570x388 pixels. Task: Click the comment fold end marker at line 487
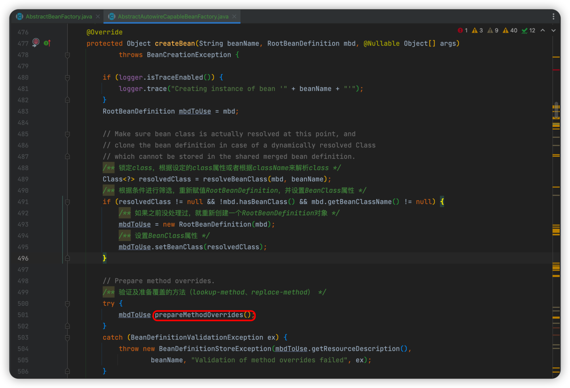coord(67,156)
